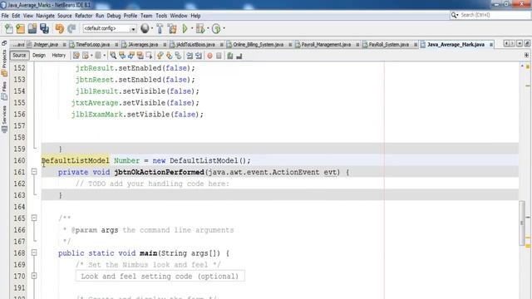532x299 pixels.
Task: Click the Comment lines icon
Action: point(230,56)
